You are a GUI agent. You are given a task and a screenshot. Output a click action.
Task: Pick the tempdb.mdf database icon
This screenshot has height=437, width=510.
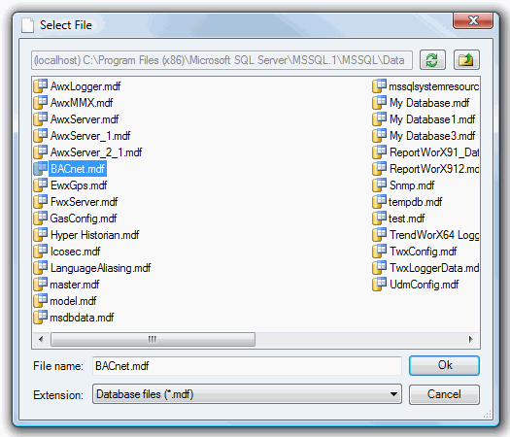point(380,202)
